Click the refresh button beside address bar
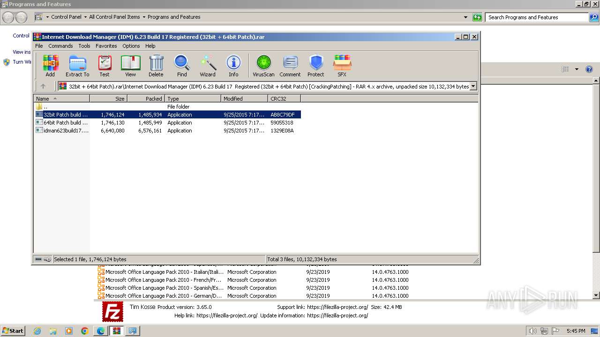The image size is (600, 337). [477, 17]
